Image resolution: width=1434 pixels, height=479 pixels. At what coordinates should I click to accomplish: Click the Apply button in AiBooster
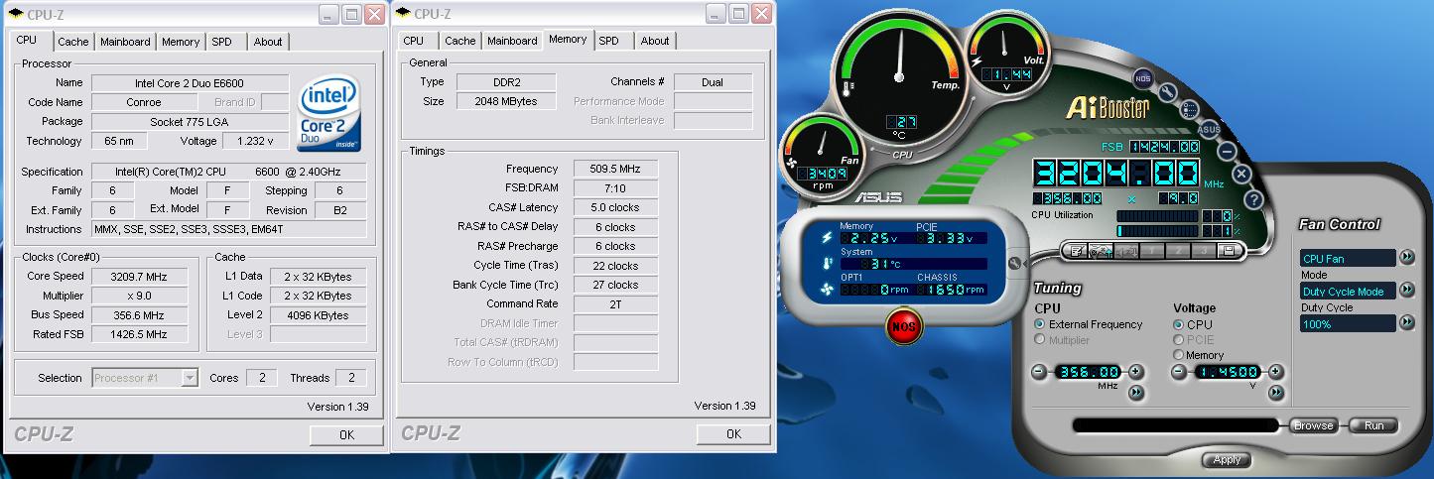click(1227, 460)
